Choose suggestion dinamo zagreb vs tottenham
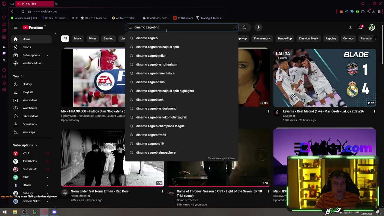This screenshot has height=216, width=384. pyautogui.click(x=181, y=64)
